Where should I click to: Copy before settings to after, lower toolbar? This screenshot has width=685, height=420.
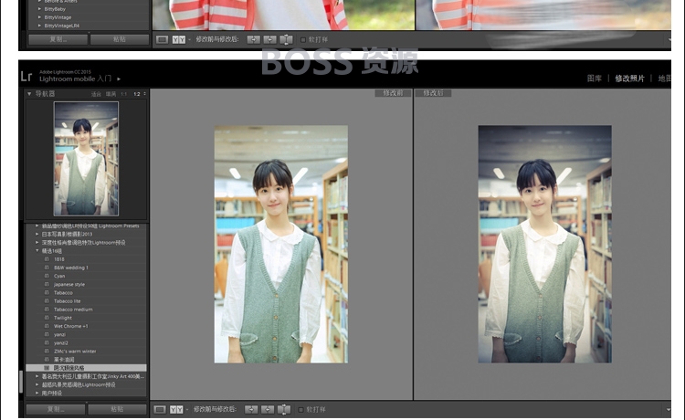tap(251, 410)
